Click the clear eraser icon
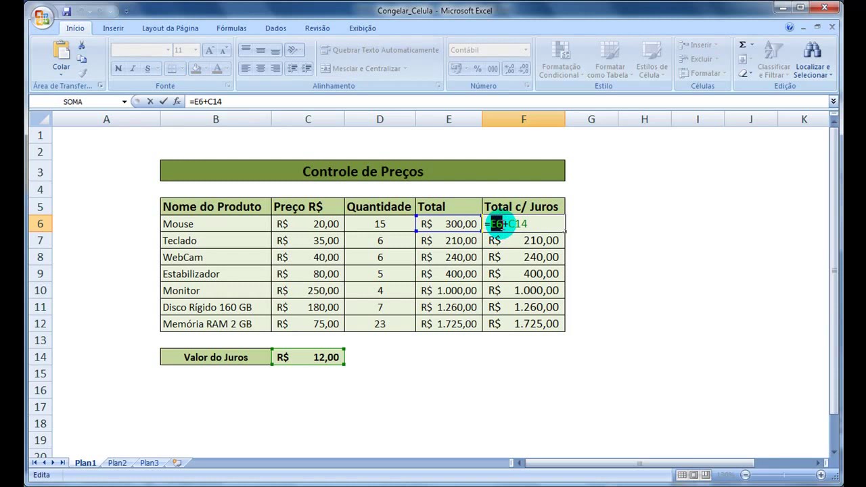This screenshot has height=487, width=866. coord(742,73)
